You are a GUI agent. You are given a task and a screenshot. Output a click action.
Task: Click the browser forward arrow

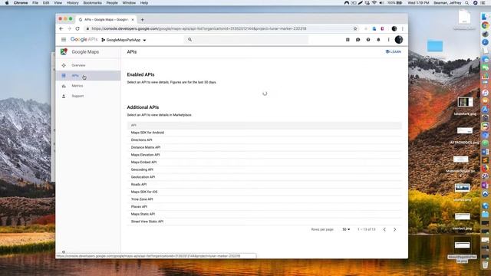[x=69, y=28]
